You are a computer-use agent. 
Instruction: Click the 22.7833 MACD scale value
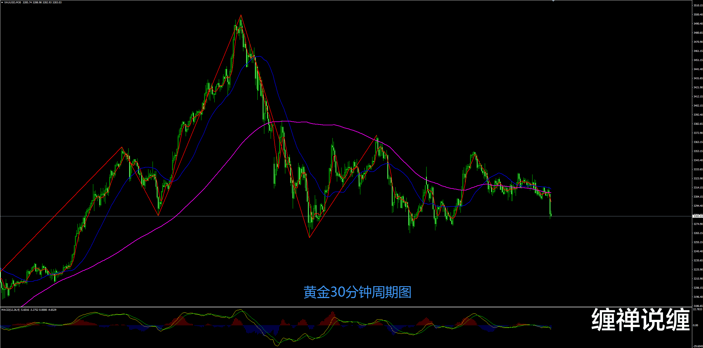point(698,309)
